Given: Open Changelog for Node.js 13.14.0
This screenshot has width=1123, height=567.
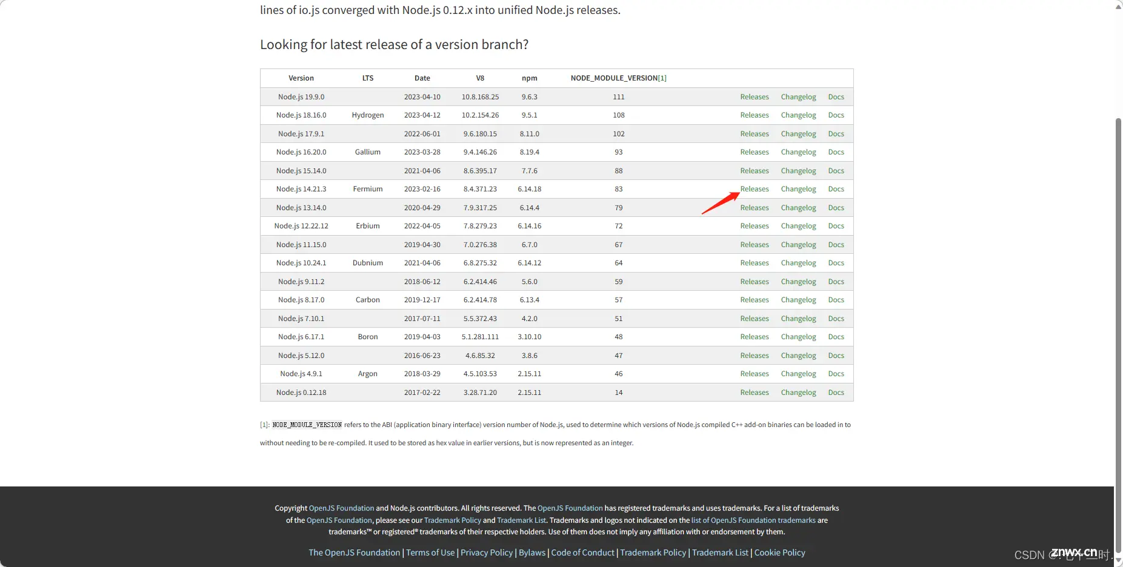Looking at the screenshot, I should point(798,208).
